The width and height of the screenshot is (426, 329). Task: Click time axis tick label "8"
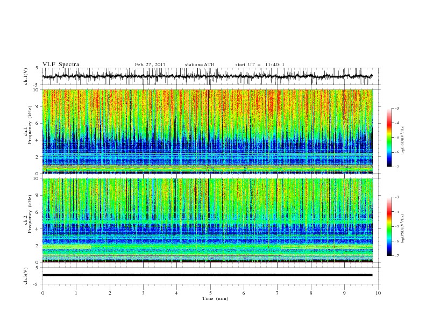[311, 293]
